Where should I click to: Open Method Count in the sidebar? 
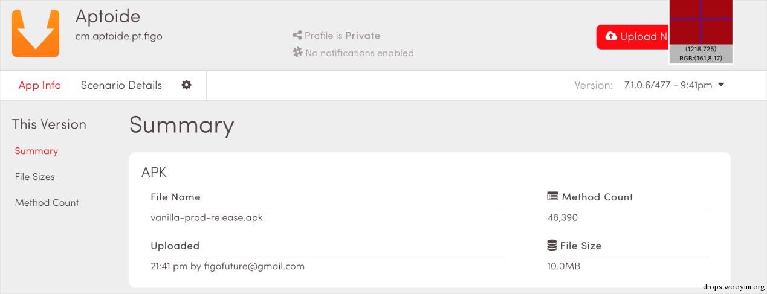click(x=47, y=203)
